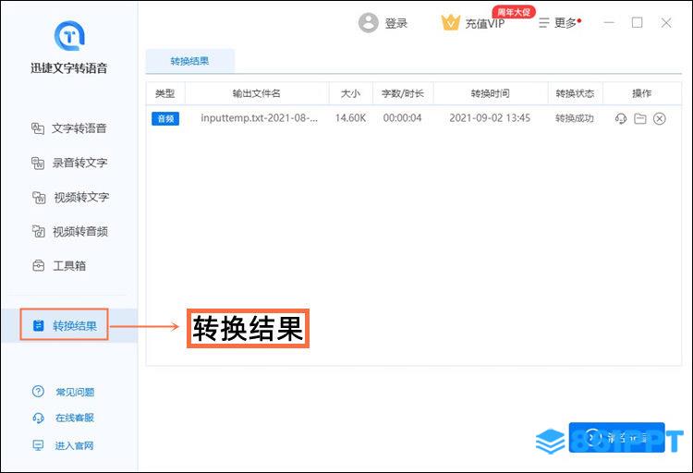Click the 类型 column header
693x473 pixels.
pos(164,93)
